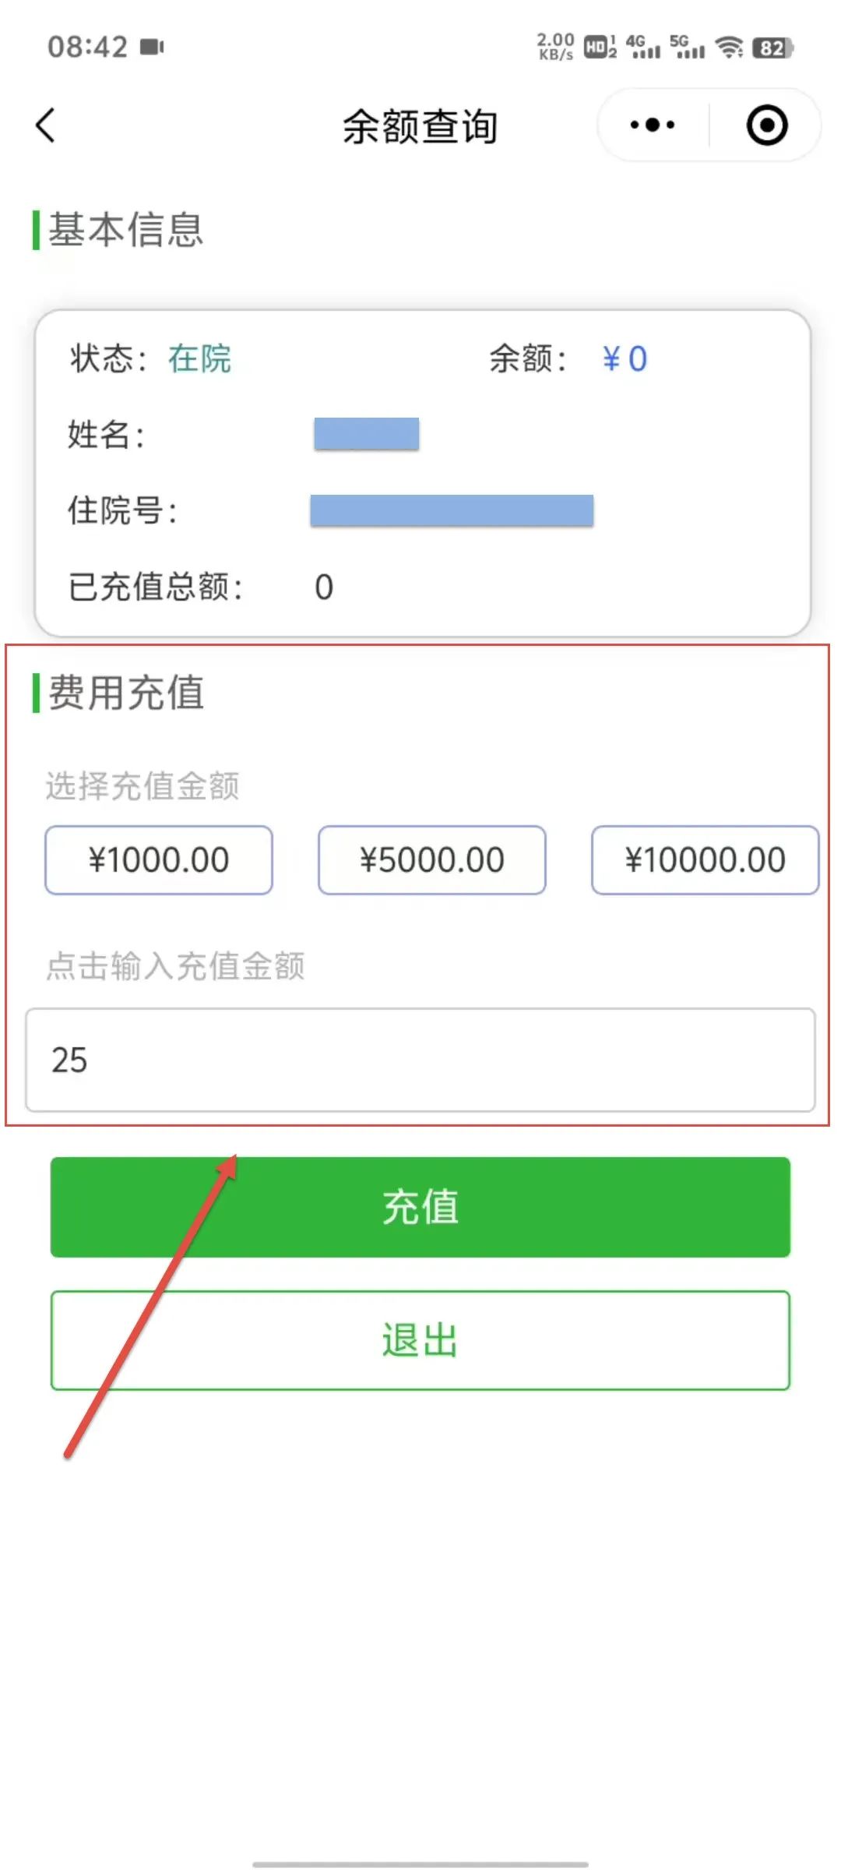This screenshot has height=1870, width=841.
Task: Focus the recharge amount input showing 25
Action: pos(420,1060)
